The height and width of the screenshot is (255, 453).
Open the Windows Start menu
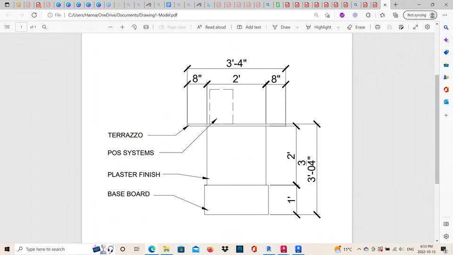(7, 249)
